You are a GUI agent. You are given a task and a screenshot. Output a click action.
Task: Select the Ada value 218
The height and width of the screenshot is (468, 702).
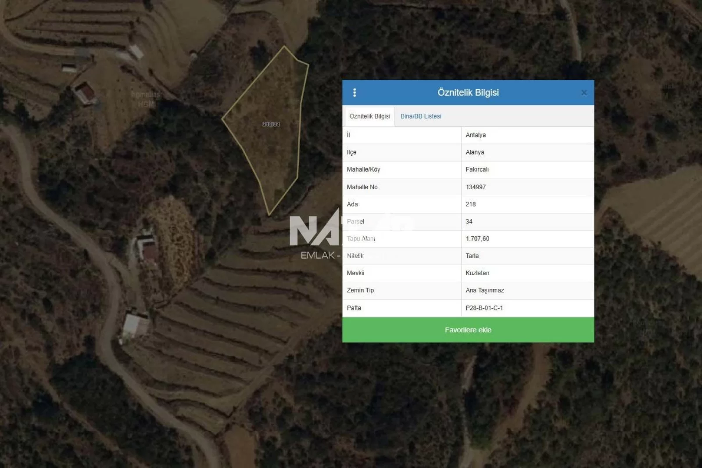click(x=471, y=204)
